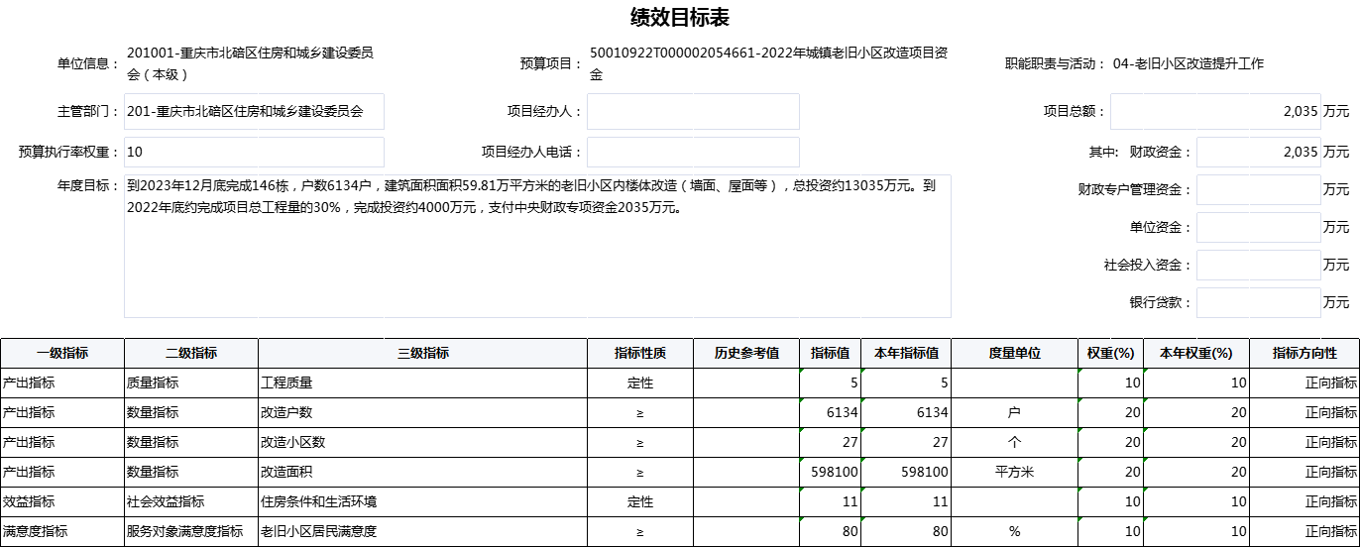Image resolution: width=1360 pixels, height=547 pixels.
Task: Click the 本年权重(%) column header
Action: point(1195,353)
